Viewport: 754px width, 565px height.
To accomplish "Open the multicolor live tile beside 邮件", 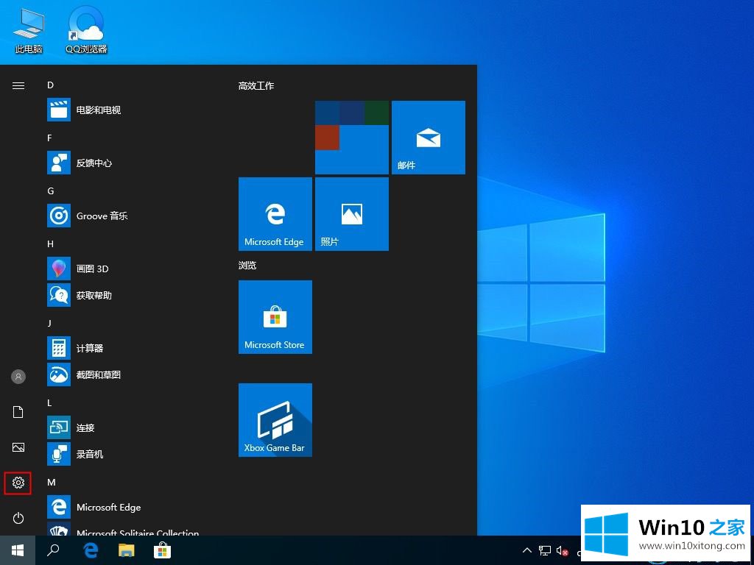I will pyautogui.click(x=351, y=138).
